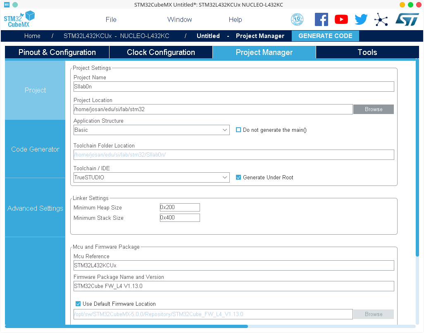The height and width of the screenshot is (333, 424).
Task: Click the Mcu and Firmware Package label
Action: pos(106,247)
